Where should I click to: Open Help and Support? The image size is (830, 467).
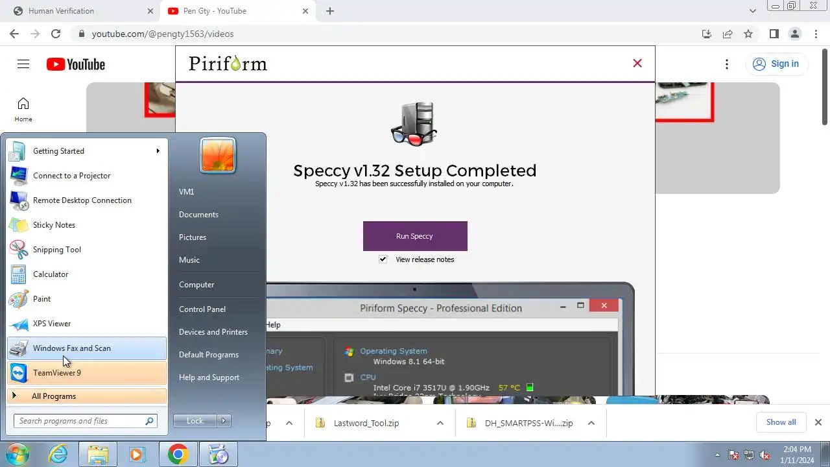coord(209,377)
